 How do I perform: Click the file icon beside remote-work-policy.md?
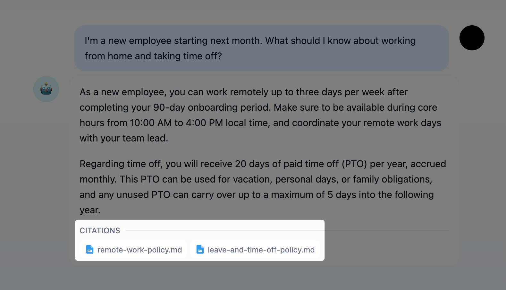click(90, 250)
